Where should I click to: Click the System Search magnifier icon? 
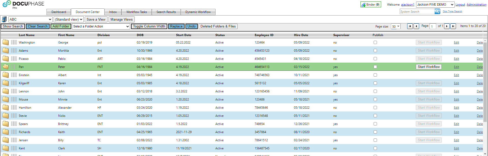(437, 11)
